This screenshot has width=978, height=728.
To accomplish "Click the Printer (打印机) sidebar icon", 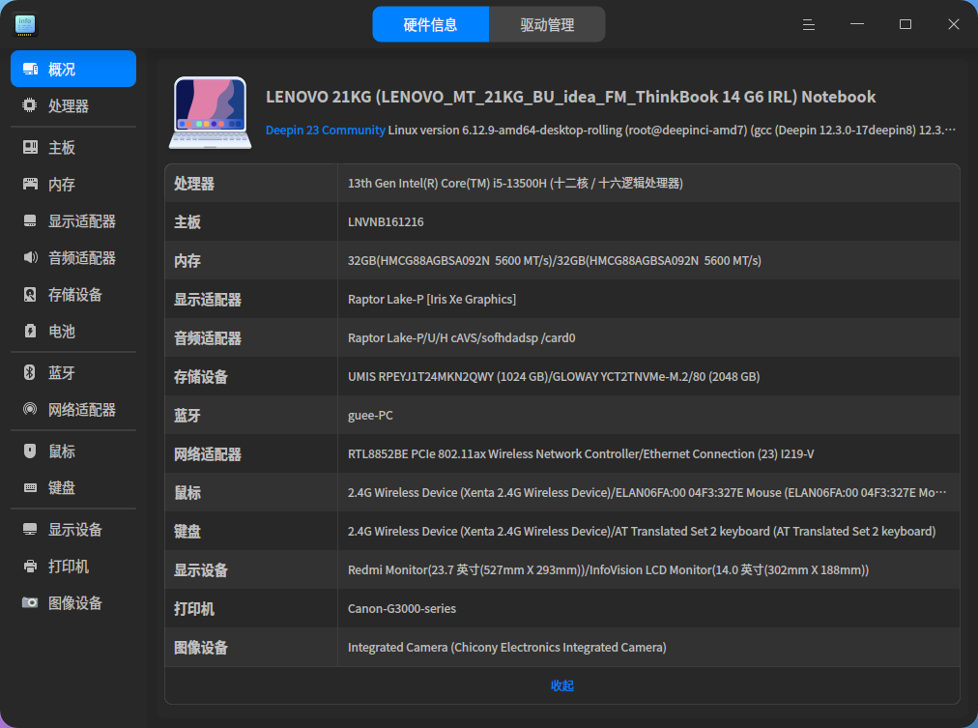I will [30, 567].
